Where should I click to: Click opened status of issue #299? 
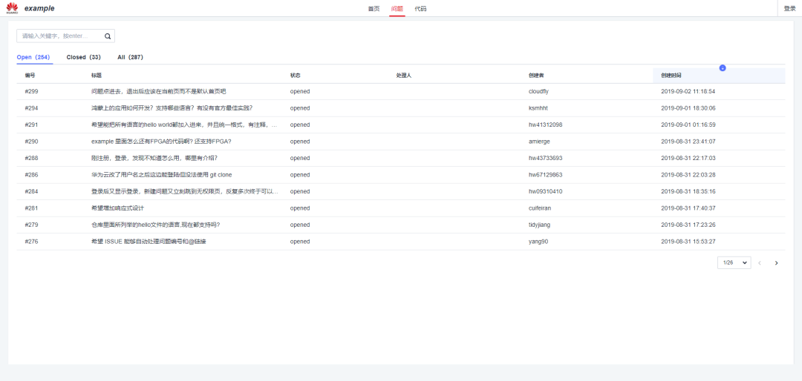pos(300,91)
